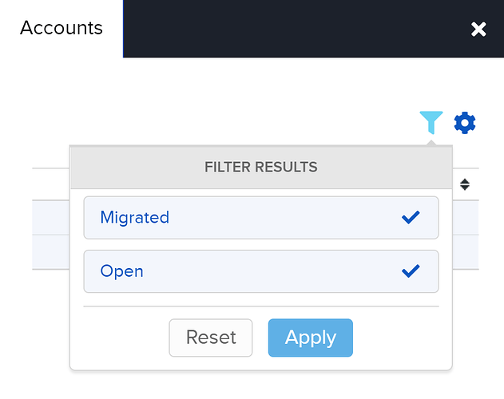Click the divider line above Reset

pos(261,306)
